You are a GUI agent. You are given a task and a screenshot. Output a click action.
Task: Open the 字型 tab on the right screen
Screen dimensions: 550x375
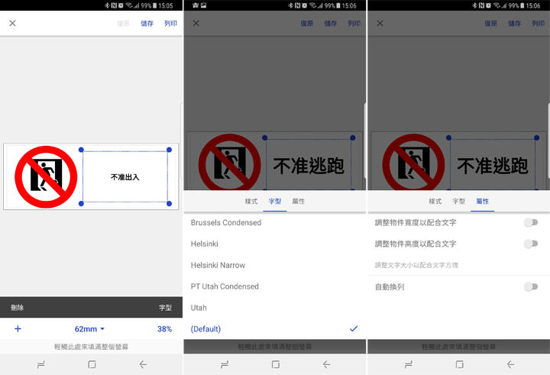(x=458, y=201)
